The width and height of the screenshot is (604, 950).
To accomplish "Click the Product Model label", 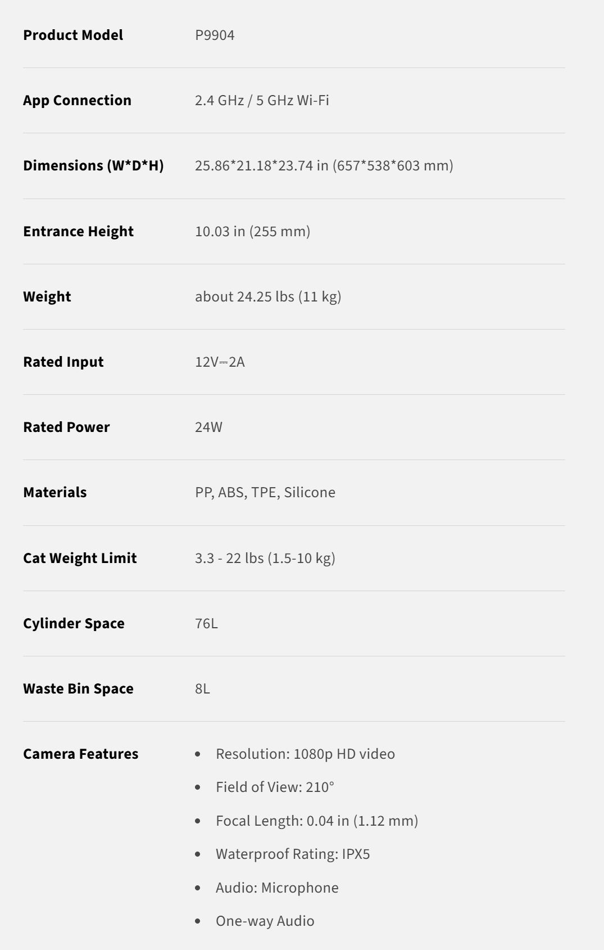I will tap(73, 35).
